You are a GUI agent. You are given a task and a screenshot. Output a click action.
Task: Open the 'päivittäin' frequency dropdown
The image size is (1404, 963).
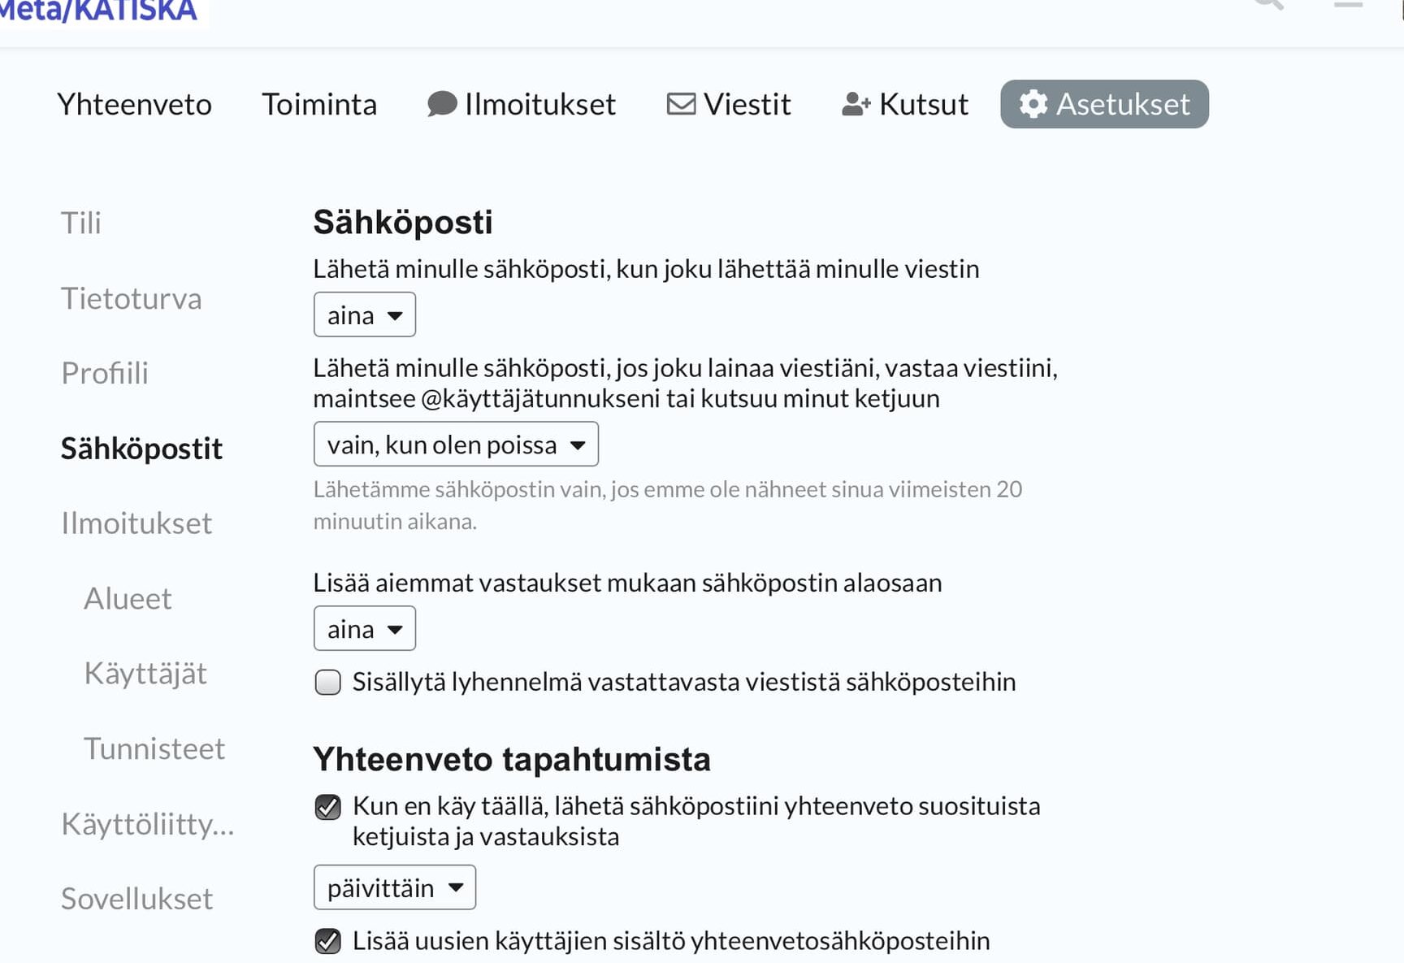point(395,887)
